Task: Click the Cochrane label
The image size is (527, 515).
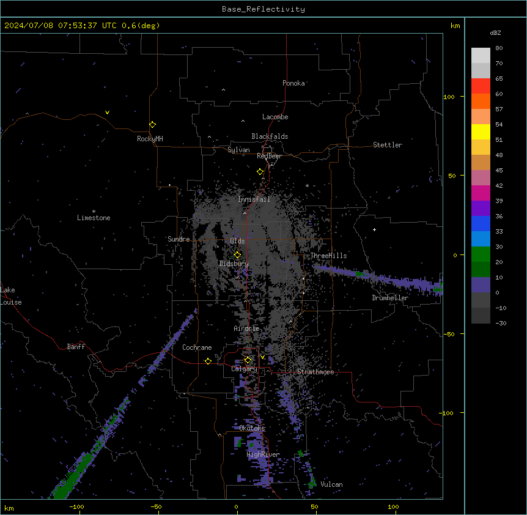Action: click(x=197, y=347)
